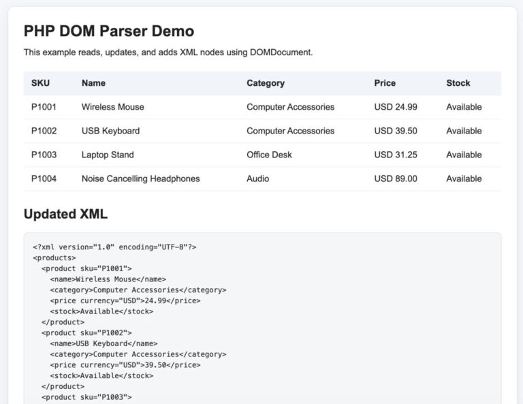This screenshot has width=523, height=404.
Task: Click the Laptop Stand name cell
Action: 108,155
